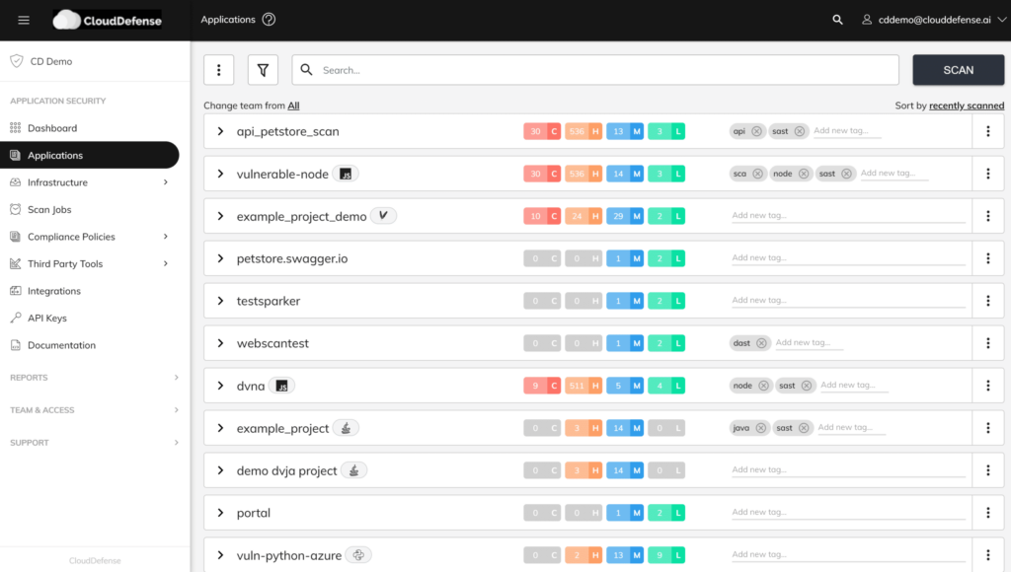Screen dimensions: 1011x572
Task: Expand the webscantest row
Action: tap(220, 343)
